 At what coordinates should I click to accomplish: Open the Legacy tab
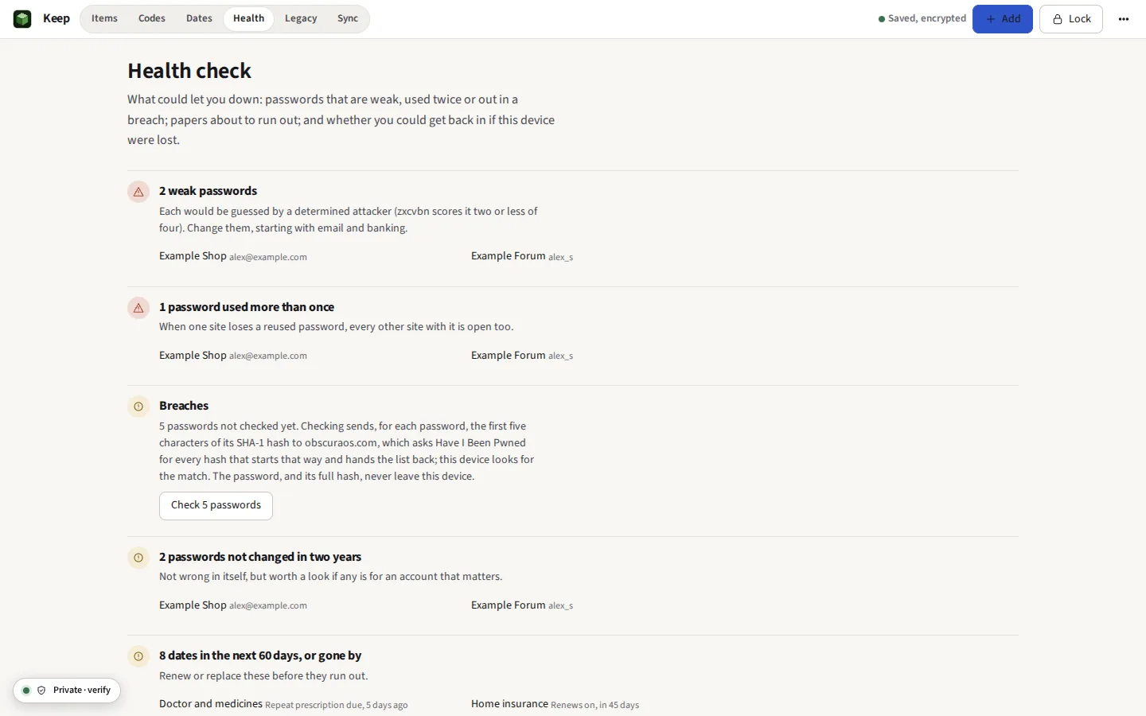(301, 18)
